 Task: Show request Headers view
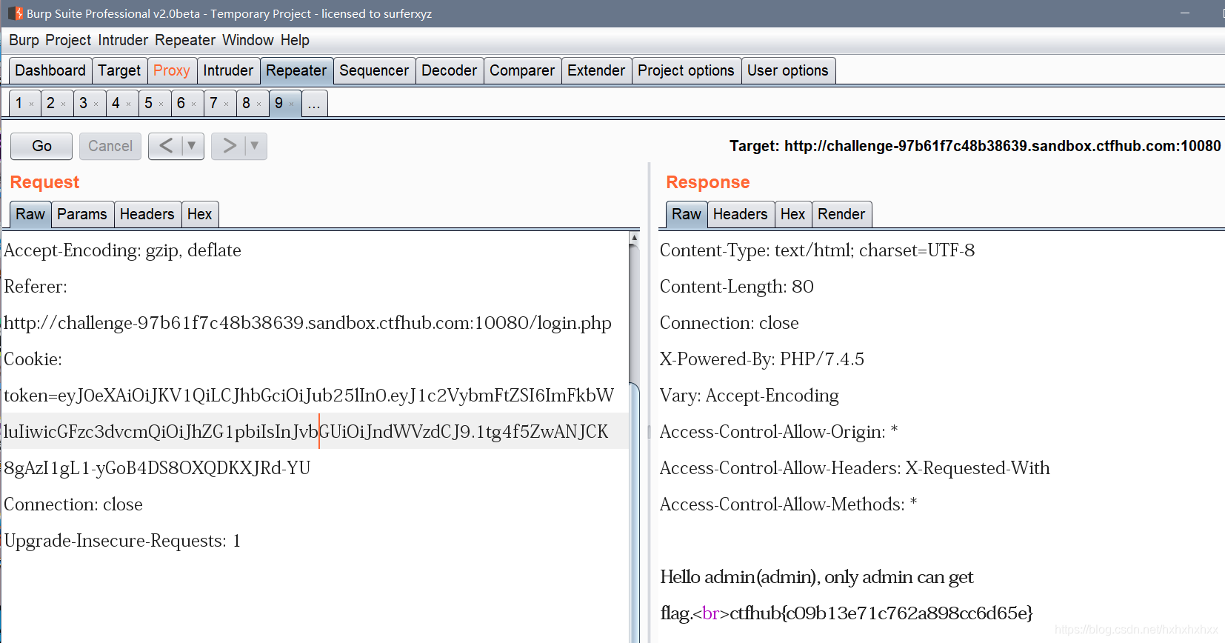click(x=147, y=214)
